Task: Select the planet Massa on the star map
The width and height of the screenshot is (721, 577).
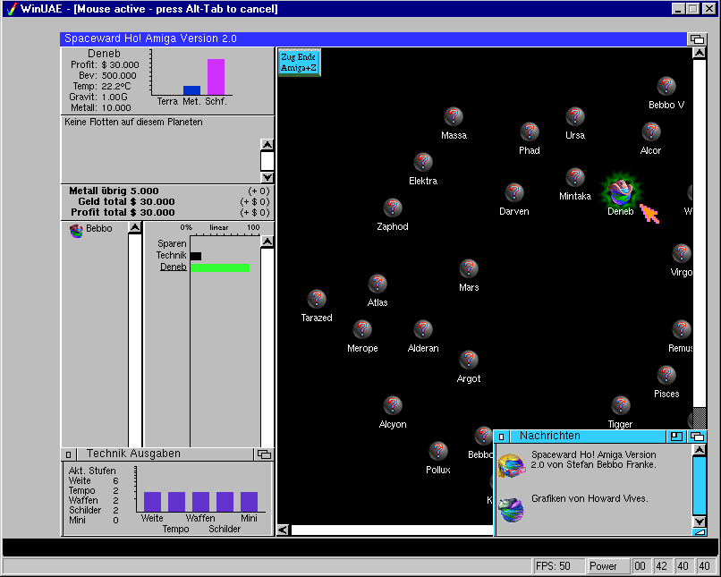Action: [x=454, y=116]
